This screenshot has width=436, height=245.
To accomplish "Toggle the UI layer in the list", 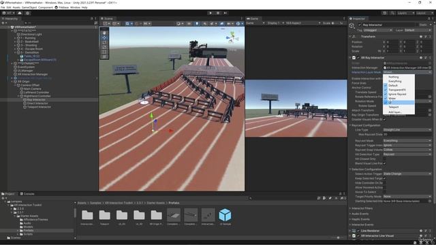I will [399, 103].
